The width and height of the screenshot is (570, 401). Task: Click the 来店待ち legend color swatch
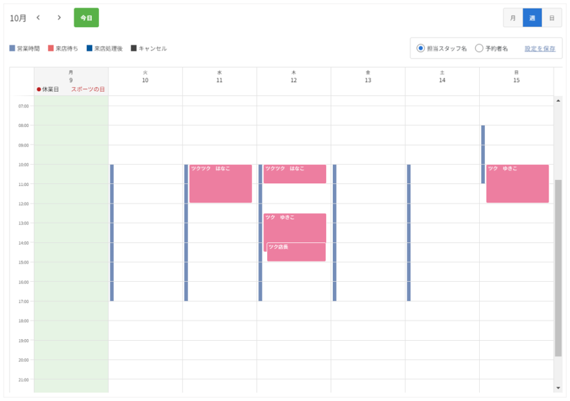pos(51,48)
